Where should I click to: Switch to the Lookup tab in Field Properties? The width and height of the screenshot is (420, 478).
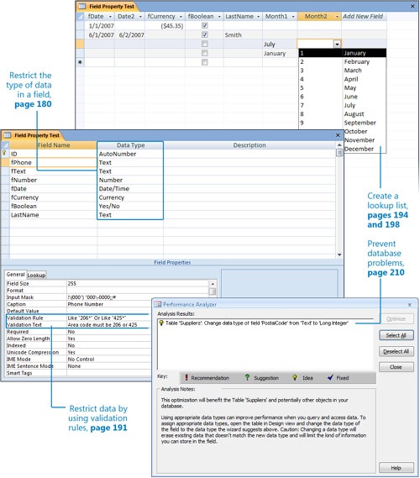36,275
